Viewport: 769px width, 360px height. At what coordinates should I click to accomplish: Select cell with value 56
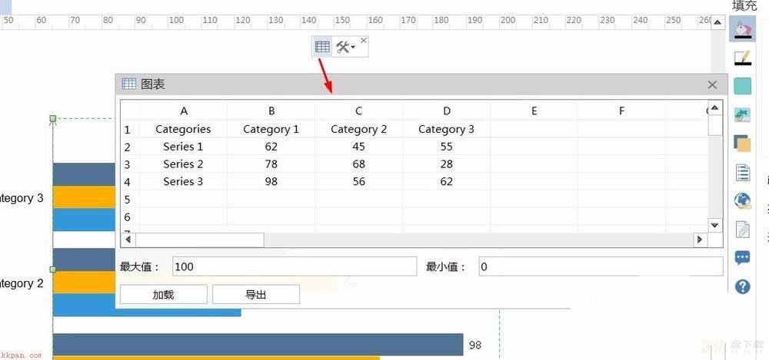(x=358, y=182)
